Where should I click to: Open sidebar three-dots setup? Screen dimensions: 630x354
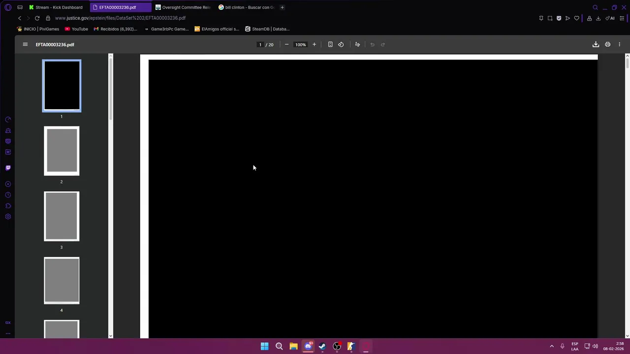pos(8,333)
